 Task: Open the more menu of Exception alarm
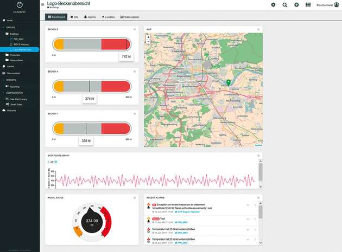pyautogui.click(x=255, y=205)
